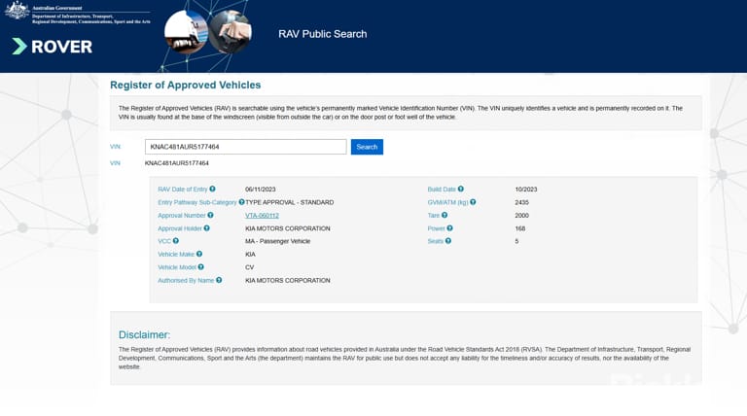747x416 pixels.
Task: Click the Build Date label
Action: [442, 190]
